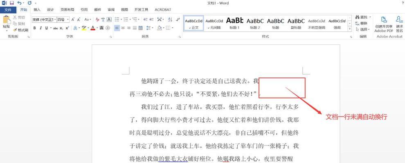Cut the selection with 剪切
405x163 pixels.
click(x=19, y=17)
